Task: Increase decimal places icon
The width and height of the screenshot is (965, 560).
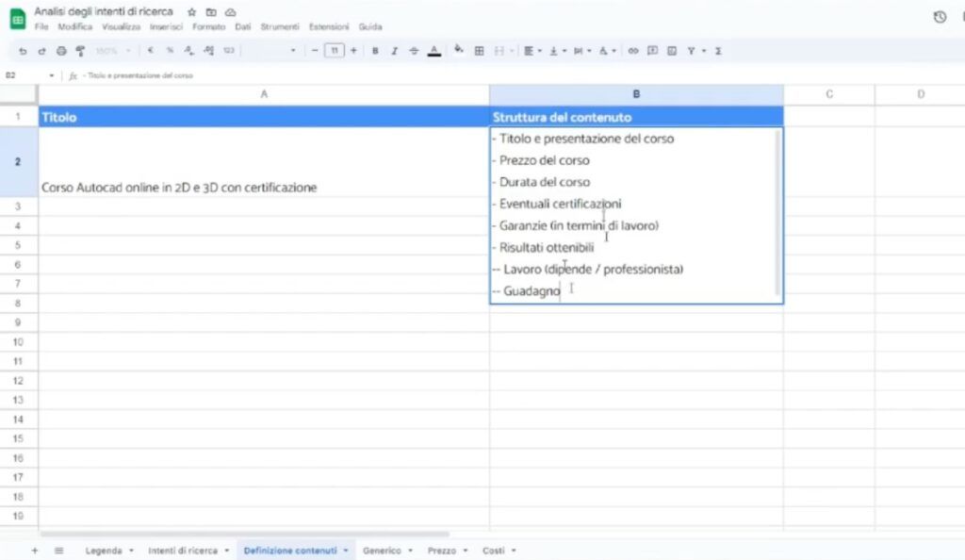Action: 208,51
